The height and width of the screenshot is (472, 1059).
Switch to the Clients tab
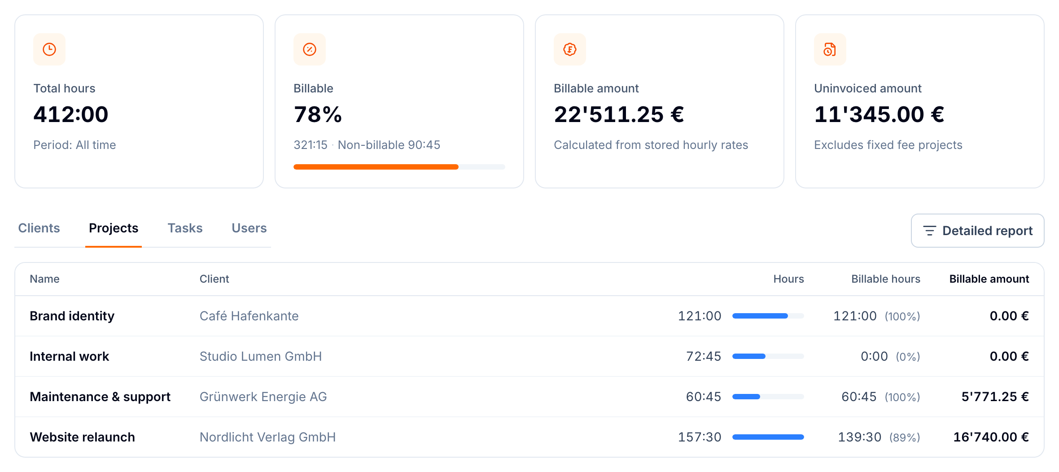[x=39, y=228]
